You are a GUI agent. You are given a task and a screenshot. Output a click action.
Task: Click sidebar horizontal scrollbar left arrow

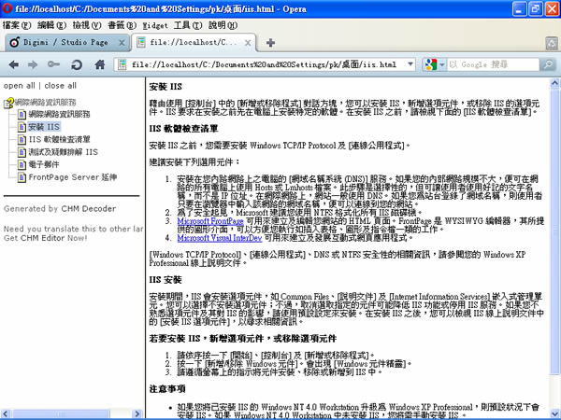pyautogui.click(x=6, y=413)
